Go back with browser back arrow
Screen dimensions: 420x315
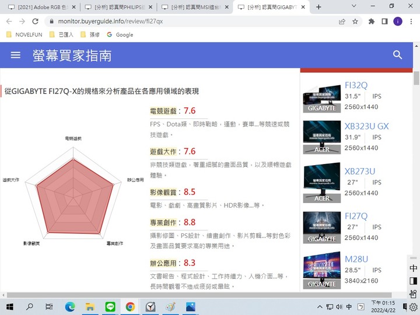click(9, 22)
